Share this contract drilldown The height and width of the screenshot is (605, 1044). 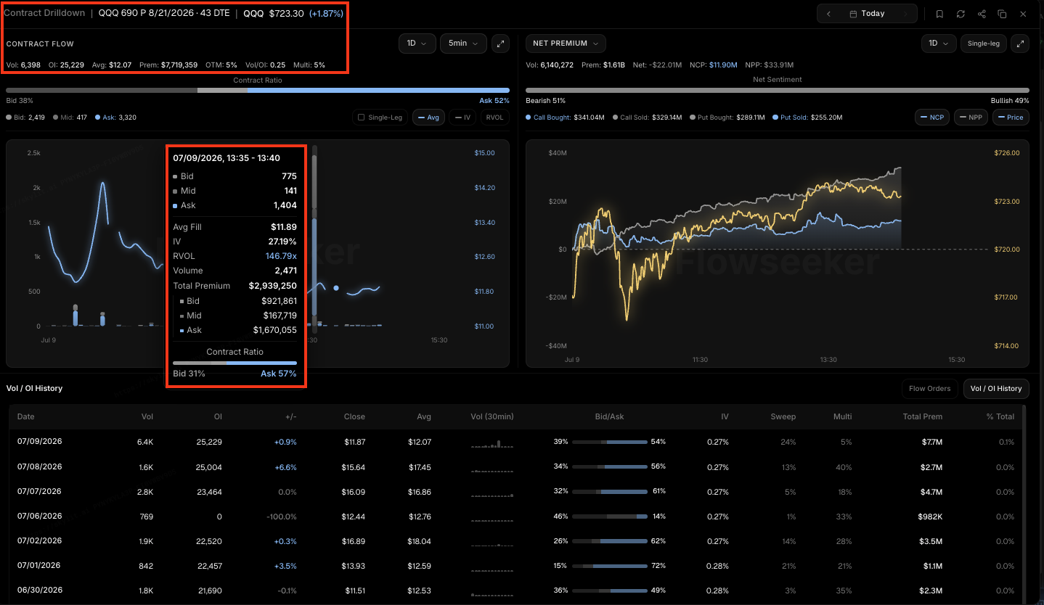(982, 14)
